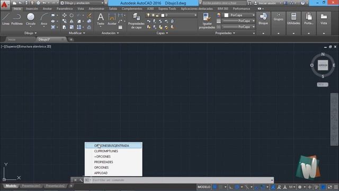This screenshot has height=191, width=339.
Task: Switch to the Paramétrico ribbon tab
Action: pyautogui.click(x=65, y=8)
